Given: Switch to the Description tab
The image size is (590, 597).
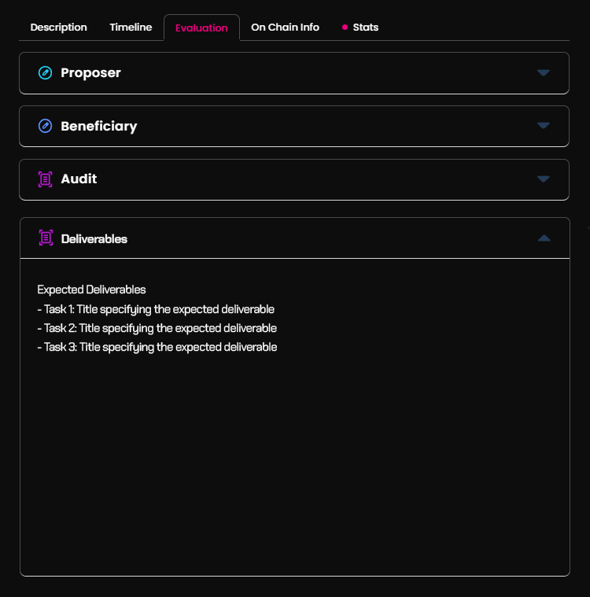Looking at the screenshot, I should (59, 28).
